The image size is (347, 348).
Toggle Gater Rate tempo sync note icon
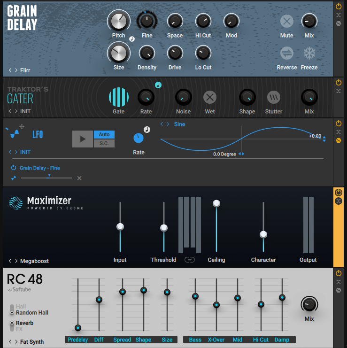(158, 85)
